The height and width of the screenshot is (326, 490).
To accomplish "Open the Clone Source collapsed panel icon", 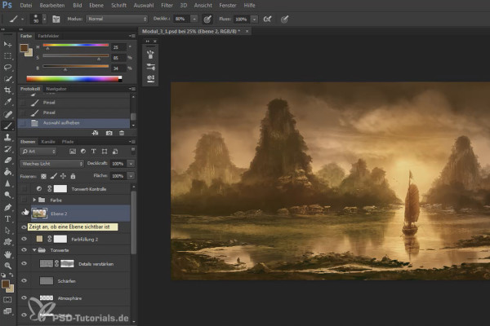I will coord(150,78).
